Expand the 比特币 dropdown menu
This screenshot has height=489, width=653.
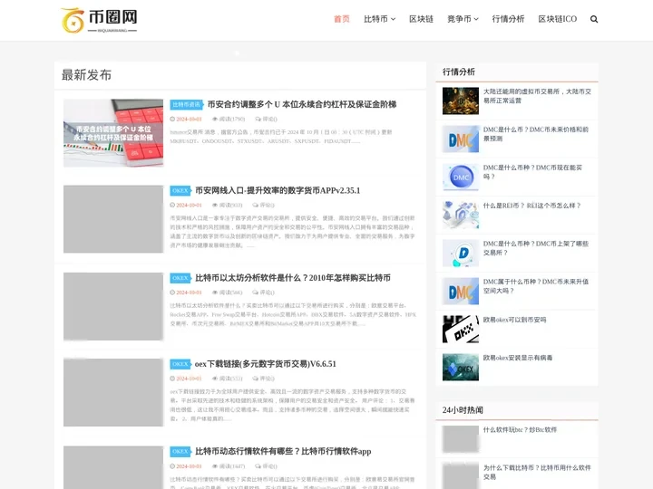click(x=379, y=19)
